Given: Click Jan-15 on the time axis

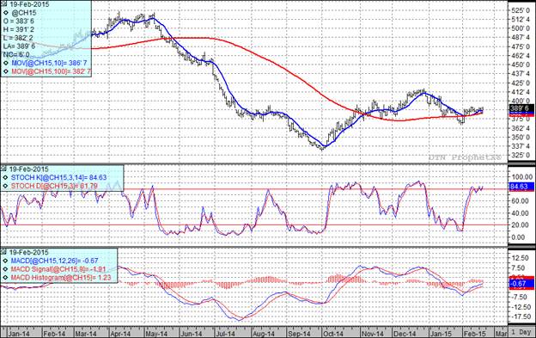Looking at the screenshot, I should tap(441, 334).
